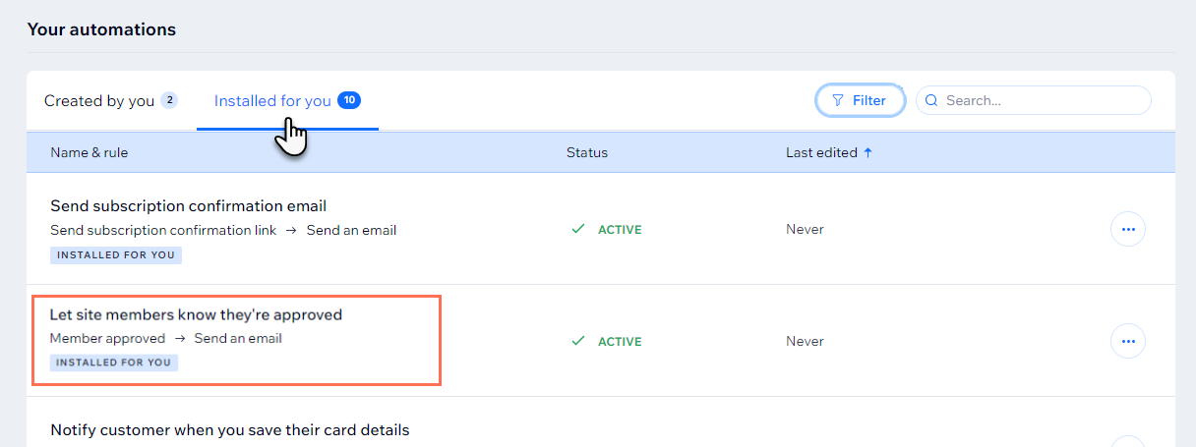
Task: Open more actions for subscription confirmation email
Action: tap(1128, 229)
